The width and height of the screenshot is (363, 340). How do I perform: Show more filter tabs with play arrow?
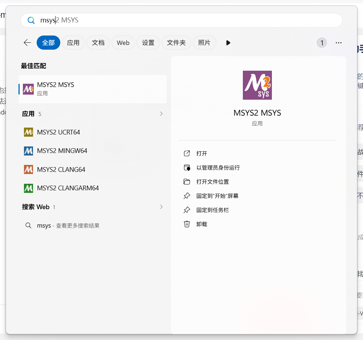(228, 43)
